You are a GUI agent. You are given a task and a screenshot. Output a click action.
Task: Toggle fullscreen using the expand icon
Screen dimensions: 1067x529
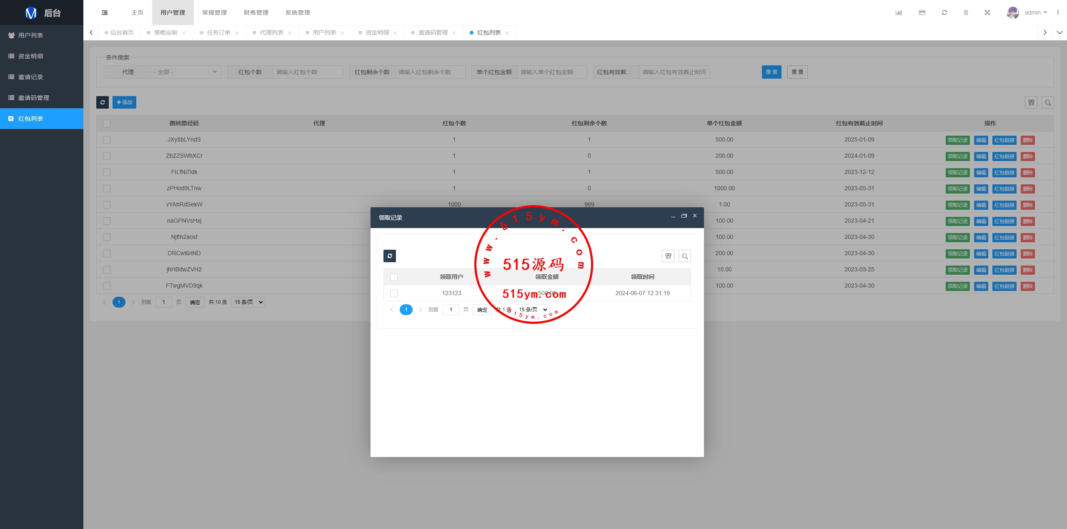point(987,12)
